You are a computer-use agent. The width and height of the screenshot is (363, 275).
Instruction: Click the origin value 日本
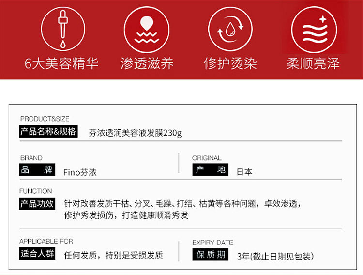tap(244, 172)
